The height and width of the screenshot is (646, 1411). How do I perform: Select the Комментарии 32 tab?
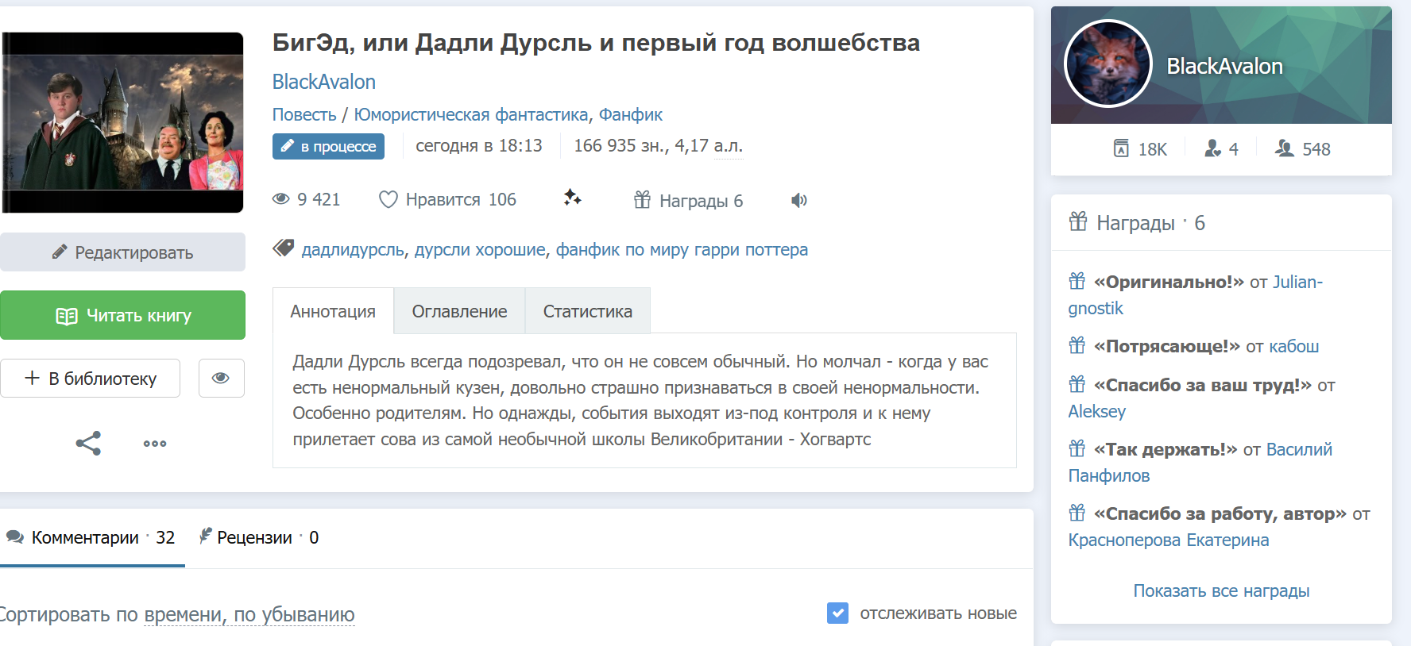pos(91,538)
